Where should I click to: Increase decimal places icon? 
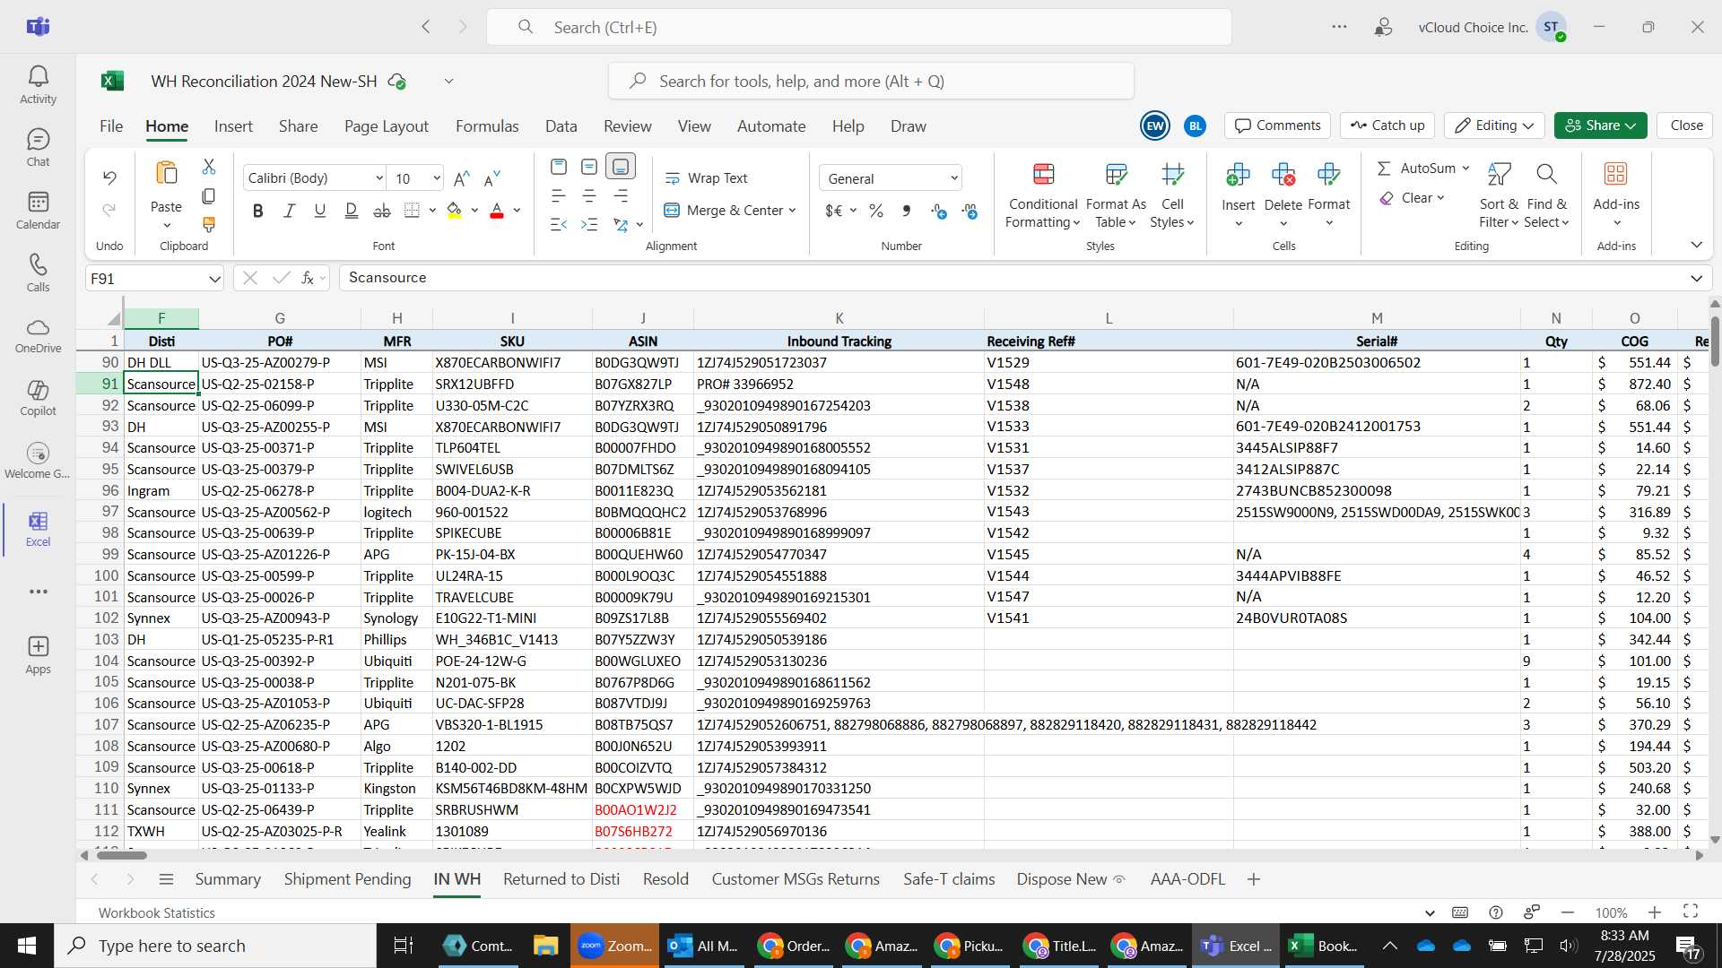939,211
